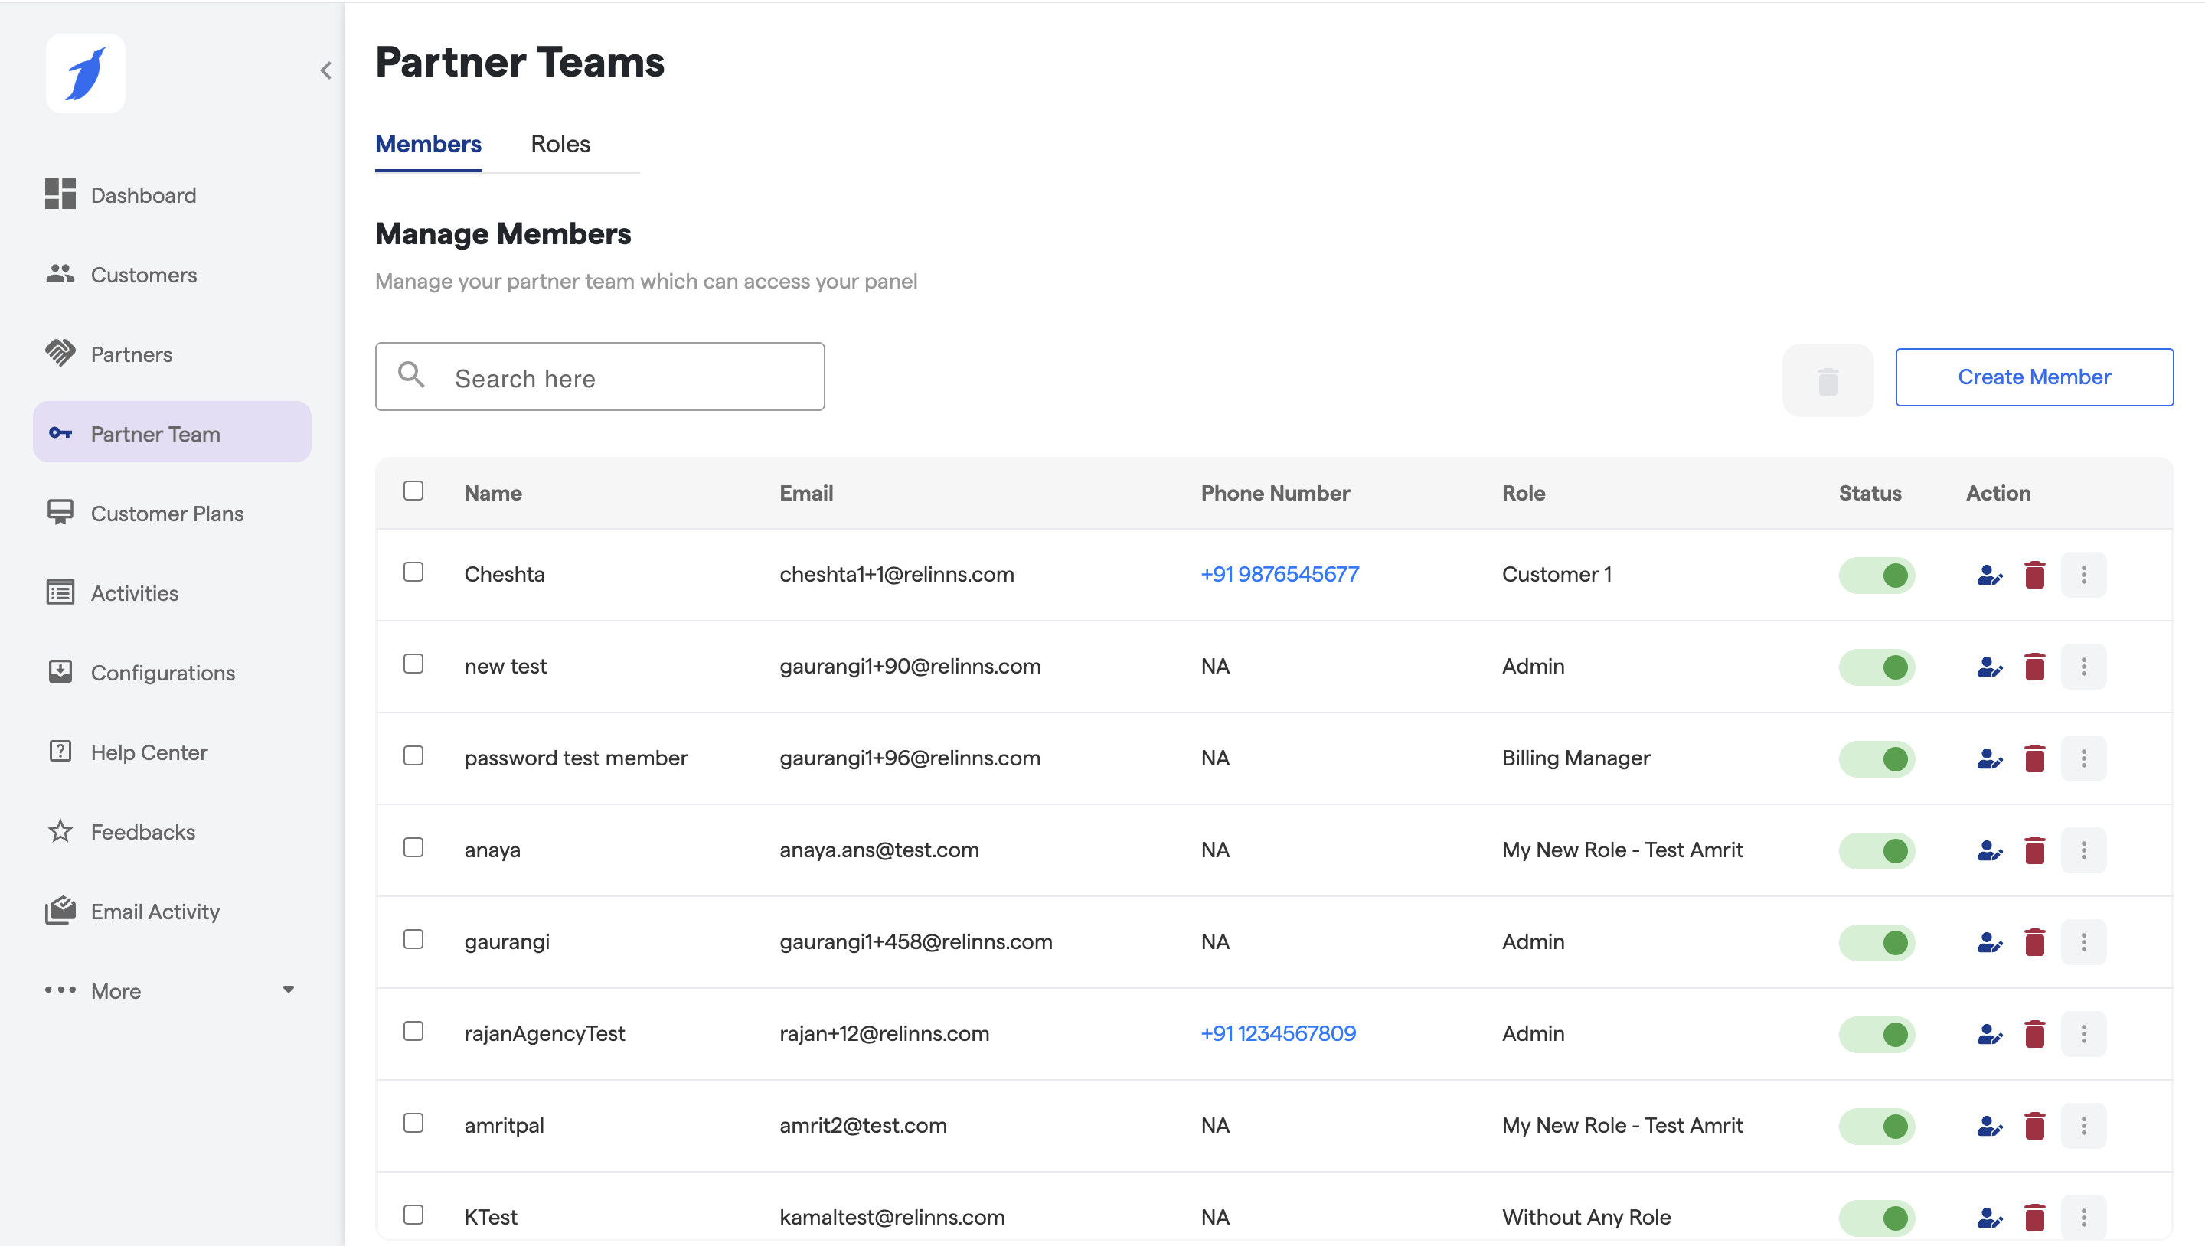Viewport: 2205px width, 1246px height.
Task: Delete the new test member via trash icon
Action: click(x=2035, y=667)
